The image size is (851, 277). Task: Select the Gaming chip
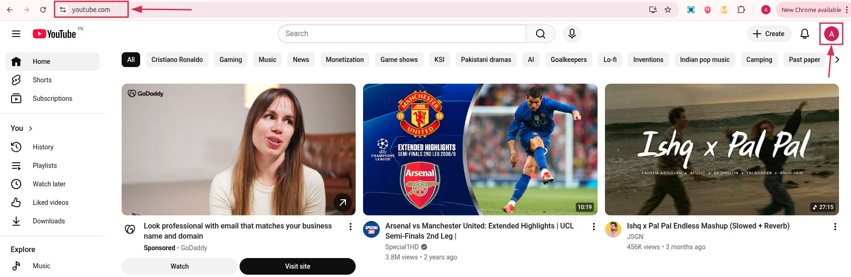point(231,60)
